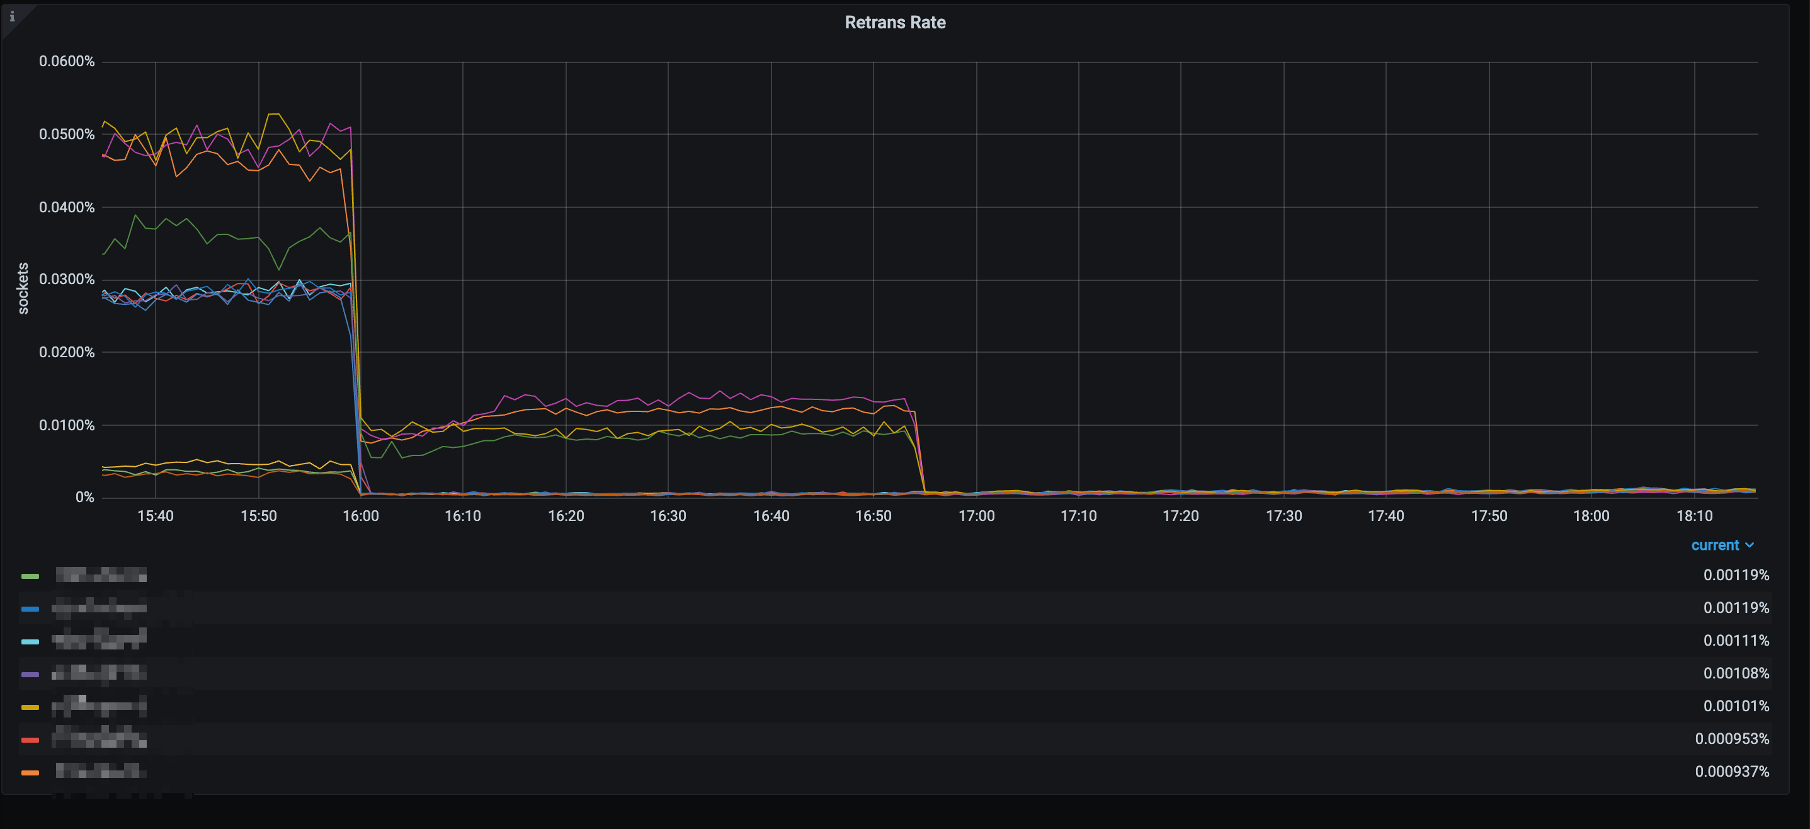Click the green series color swatch

[30, 576]
